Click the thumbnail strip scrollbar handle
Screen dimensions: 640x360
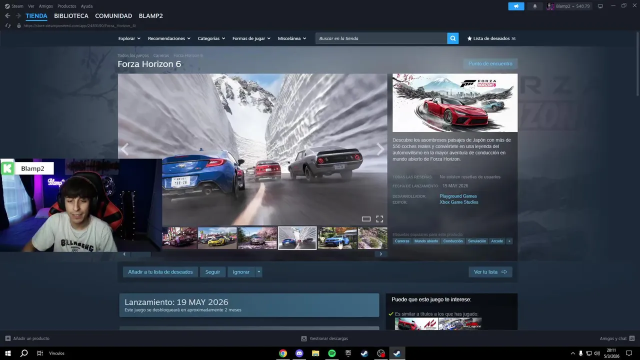click(x=140, y=254)
